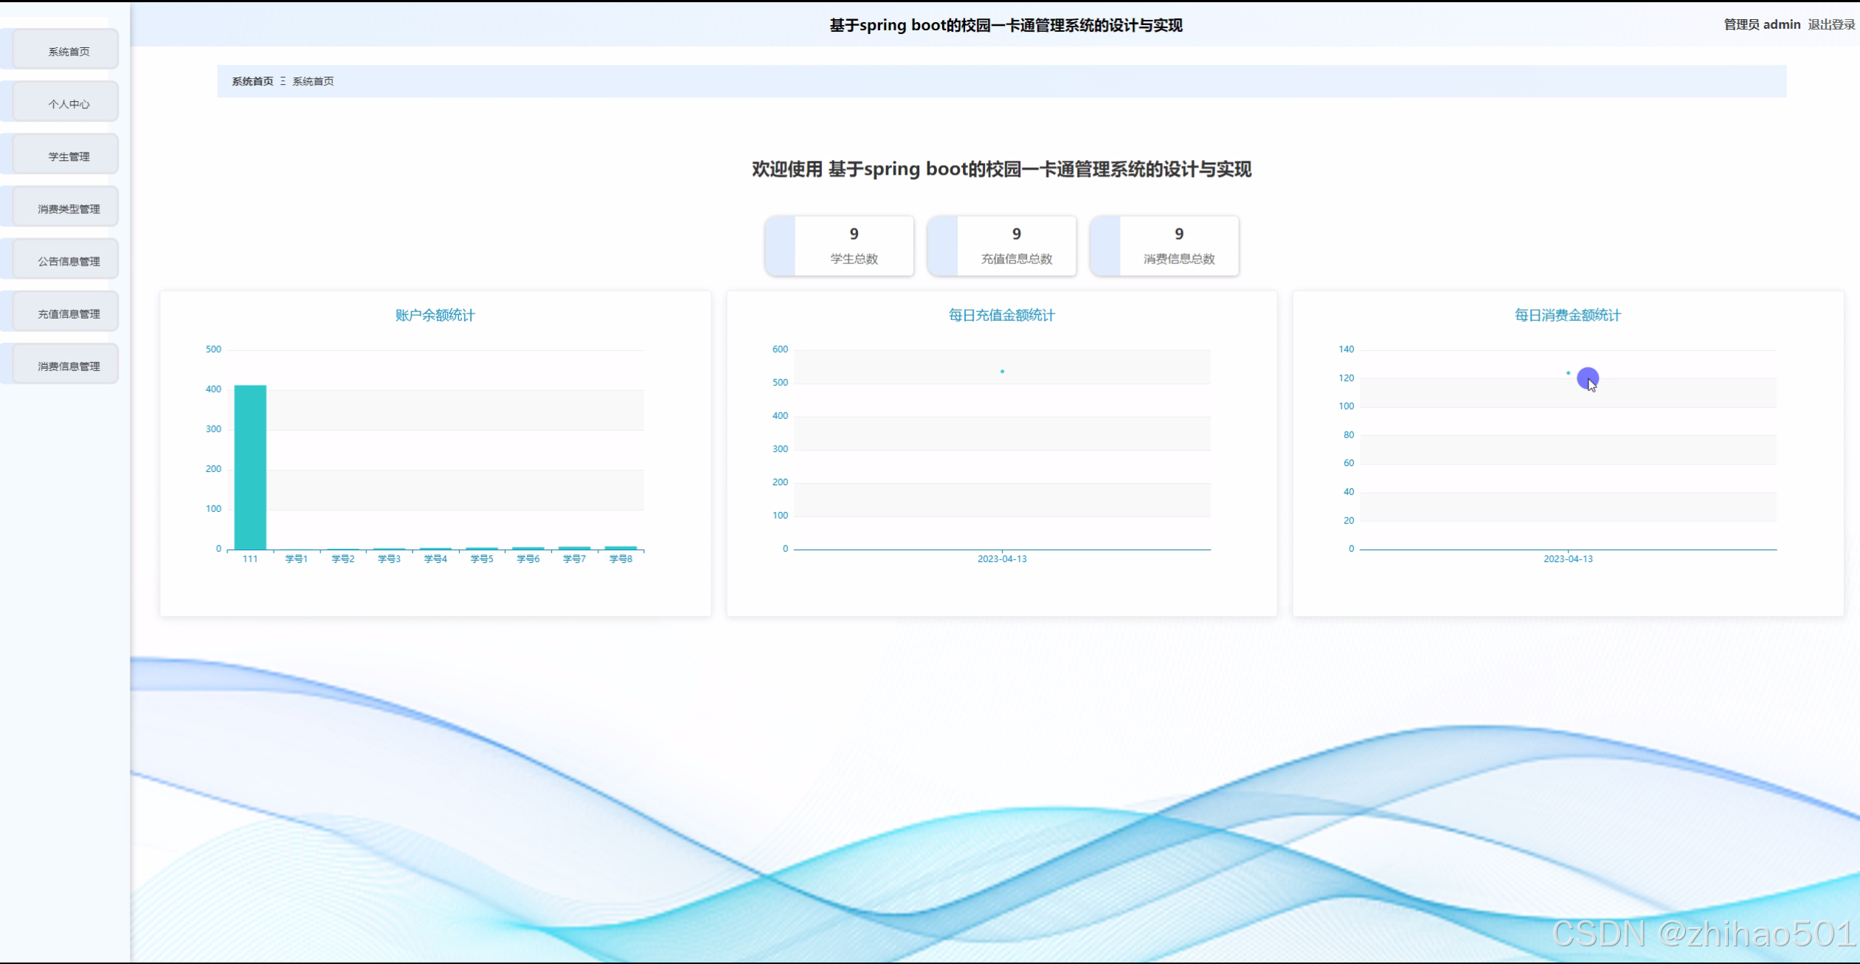Open 学生管理 sidebar entry
Screen dimensions: 1860x964
[68, 156]
